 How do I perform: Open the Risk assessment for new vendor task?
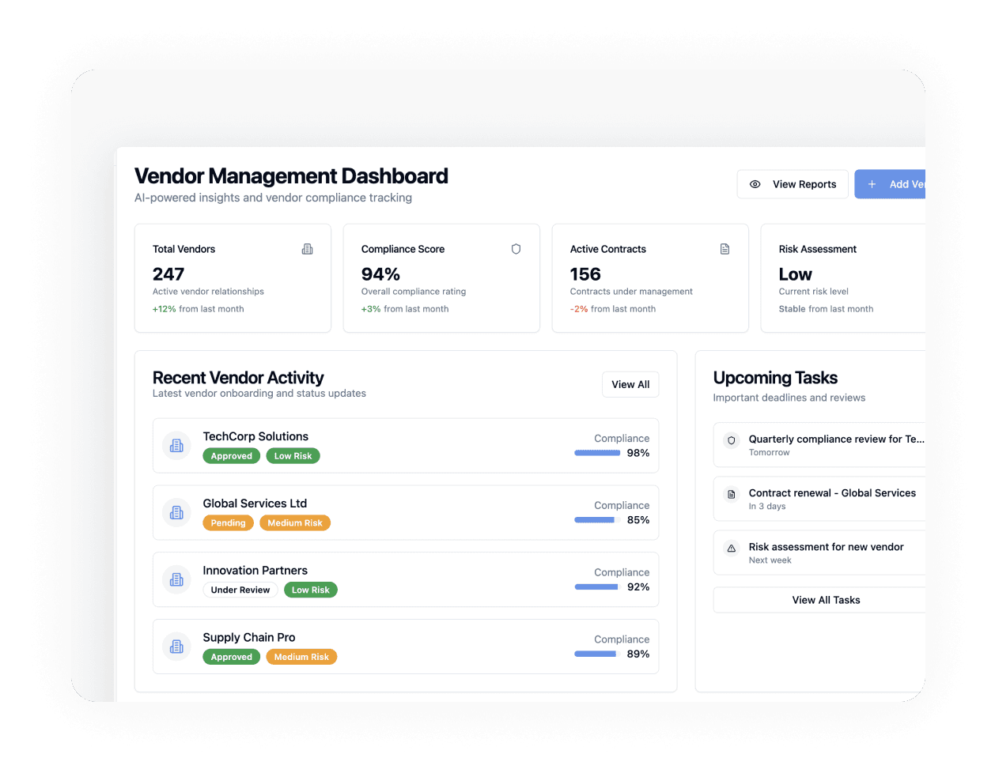[826, 547]
